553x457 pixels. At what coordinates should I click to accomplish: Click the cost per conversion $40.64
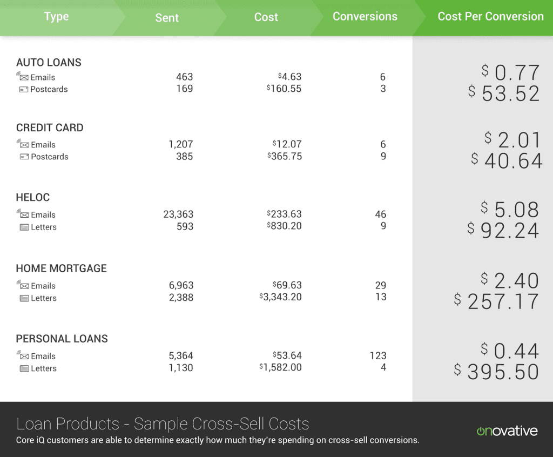tap(507, 161)
